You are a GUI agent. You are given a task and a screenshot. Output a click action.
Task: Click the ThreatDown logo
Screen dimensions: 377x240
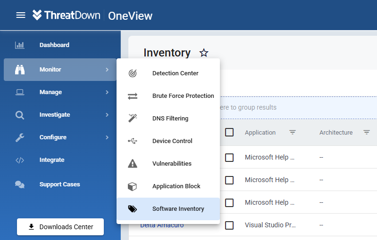[67, 15]
